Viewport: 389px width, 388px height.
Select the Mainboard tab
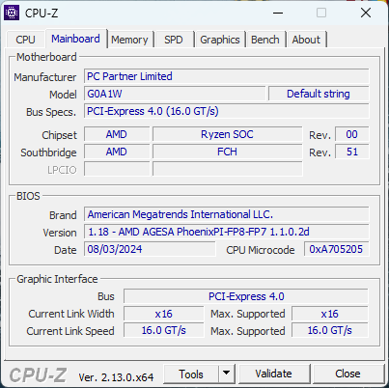[75, 39]
